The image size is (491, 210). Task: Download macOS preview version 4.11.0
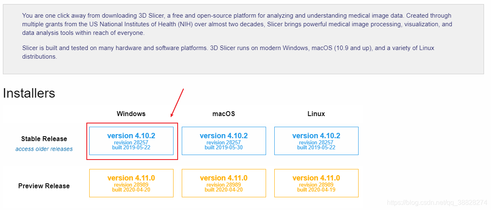click(x=224, y=183)
